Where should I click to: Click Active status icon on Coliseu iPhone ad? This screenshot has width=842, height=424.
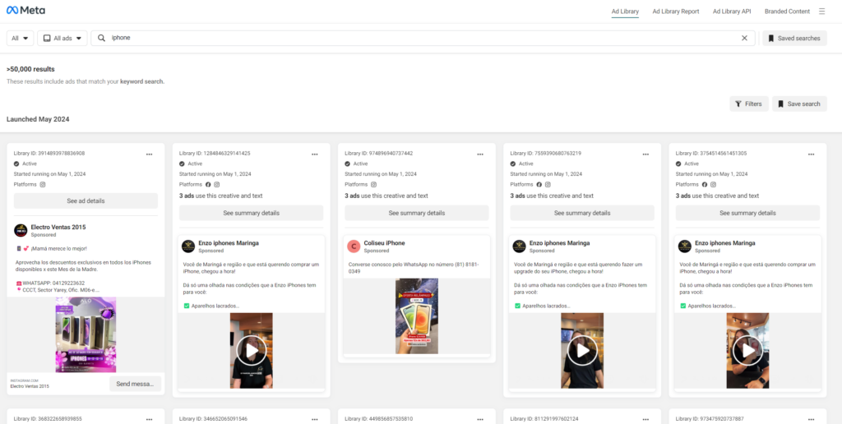click(x=348, y=164)
